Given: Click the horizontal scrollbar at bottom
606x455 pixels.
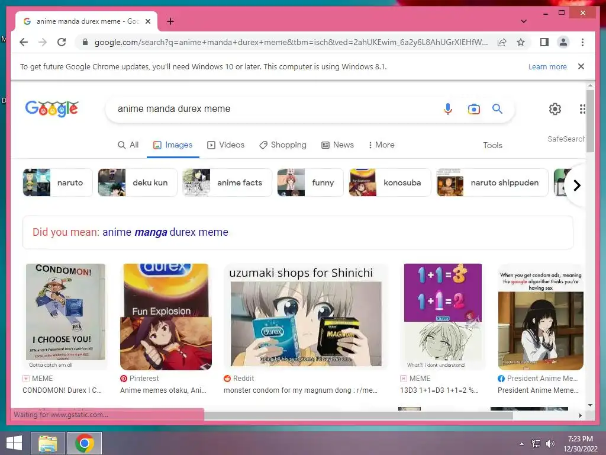Looking at the screenshot, I should pyautogui.click(x=359, y=415).
